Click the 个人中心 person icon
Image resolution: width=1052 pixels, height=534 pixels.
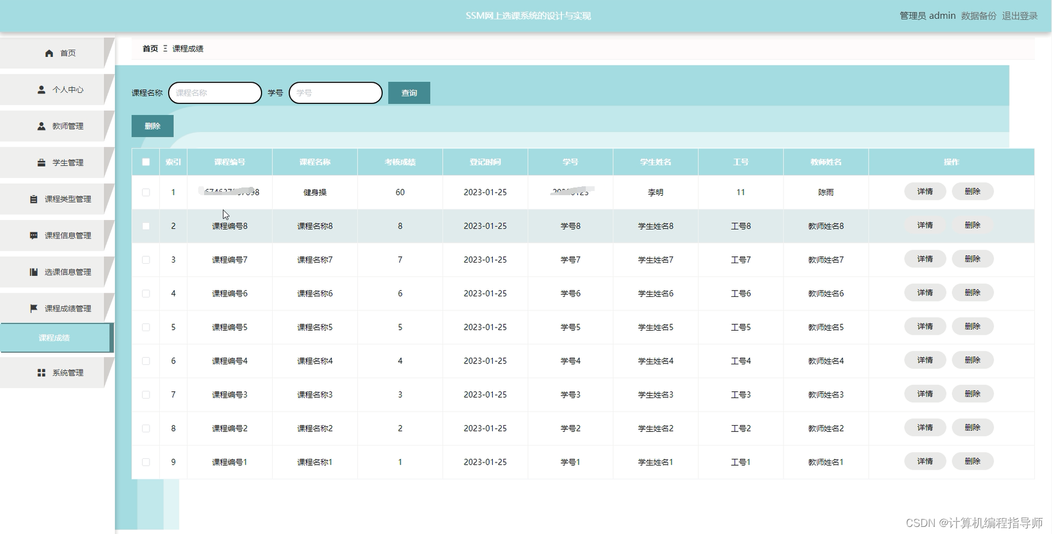coord(41,90)
